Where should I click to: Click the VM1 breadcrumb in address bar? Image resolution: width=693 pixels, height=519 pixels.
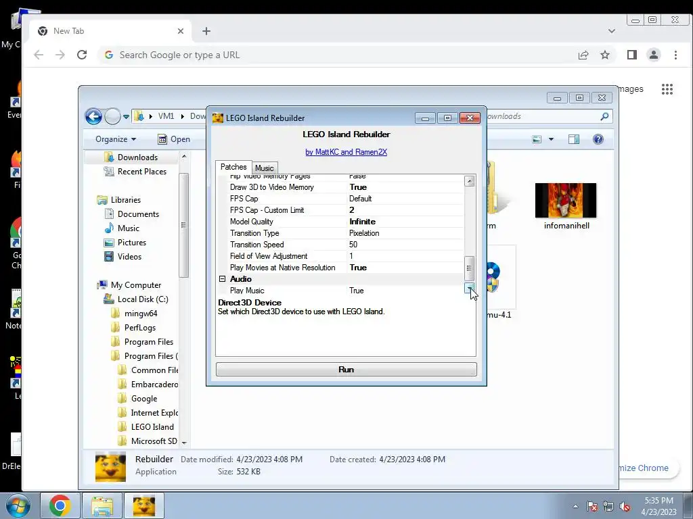(166, 116)
